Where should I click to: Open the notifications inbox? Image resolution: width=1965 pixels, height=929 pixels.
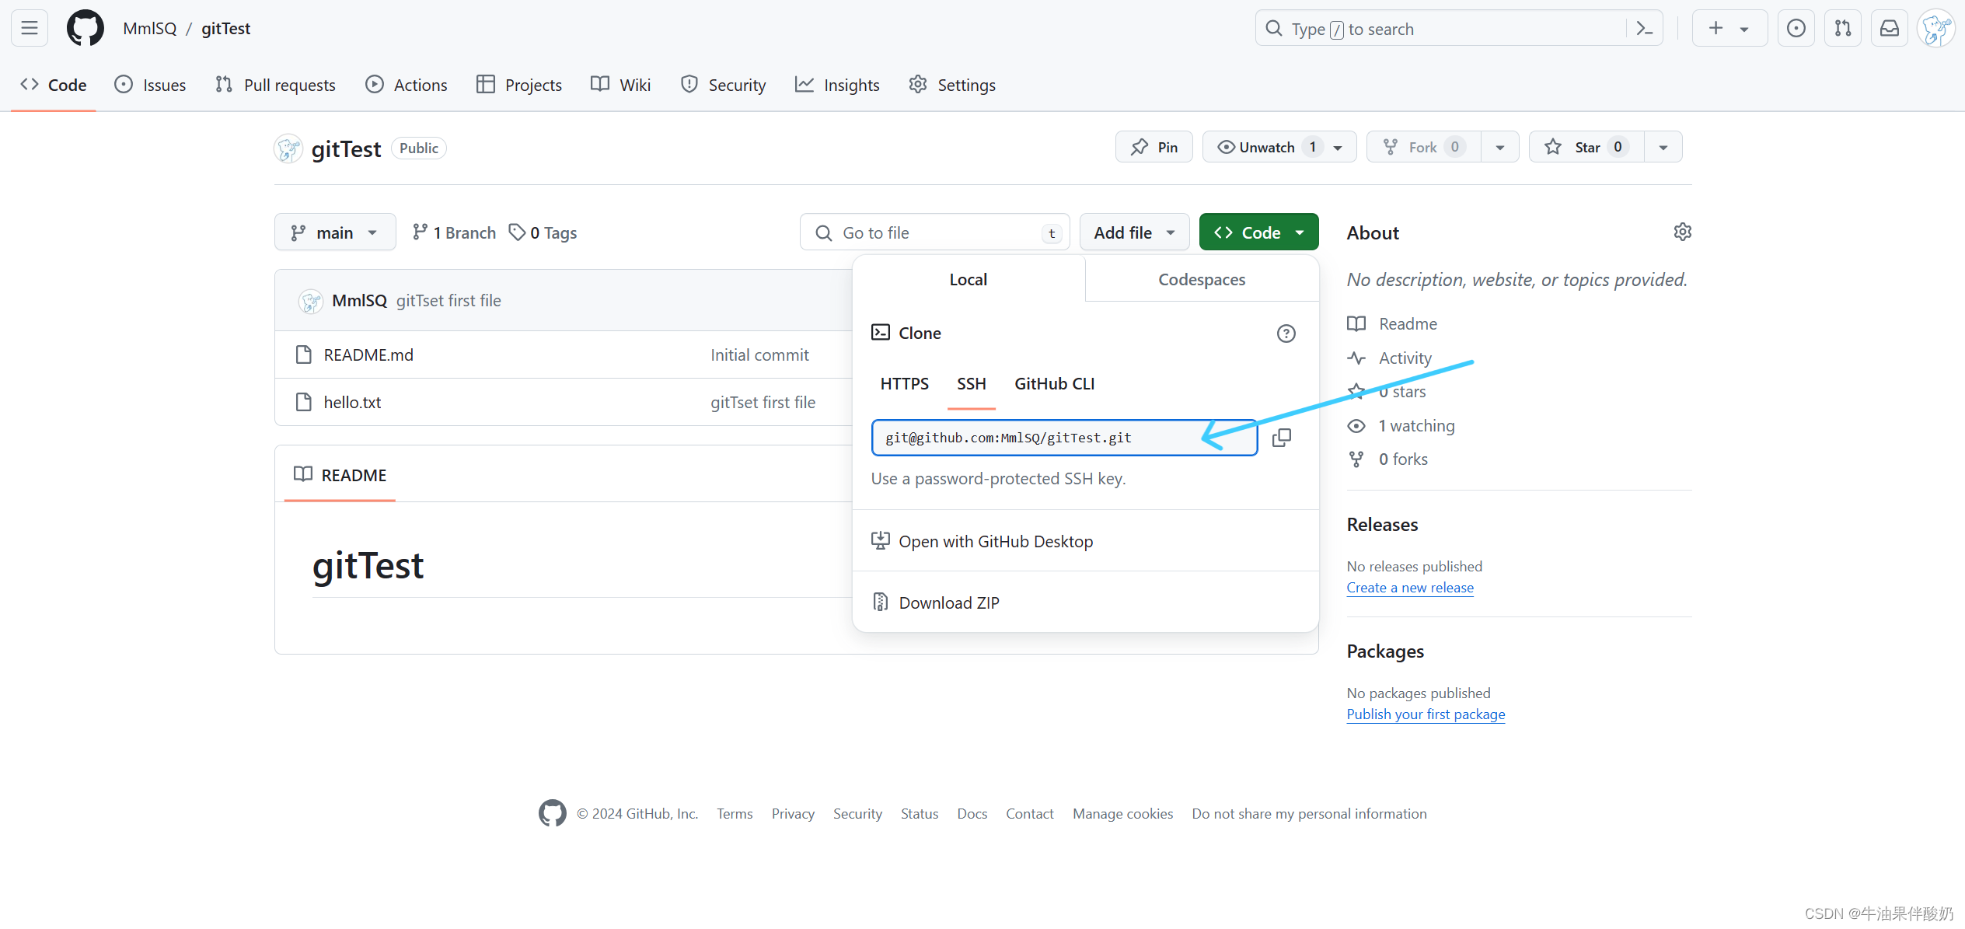1889,29
